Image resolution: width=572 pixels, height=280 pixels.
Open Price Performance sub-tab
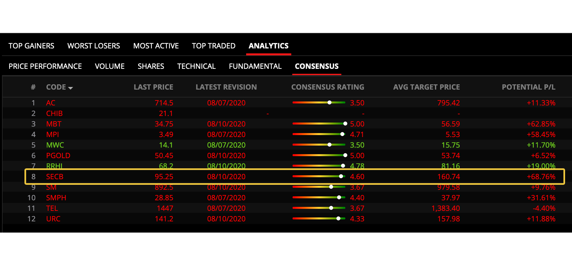[45, 66]
